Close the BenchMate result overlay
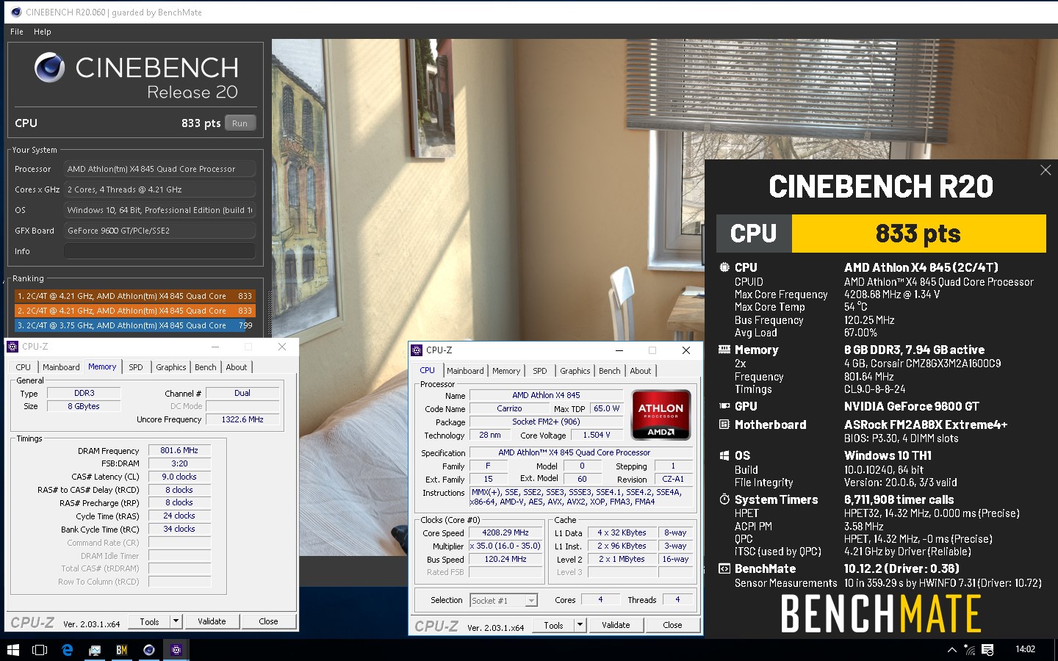Screen dimensions: 1058x661 1046,170
